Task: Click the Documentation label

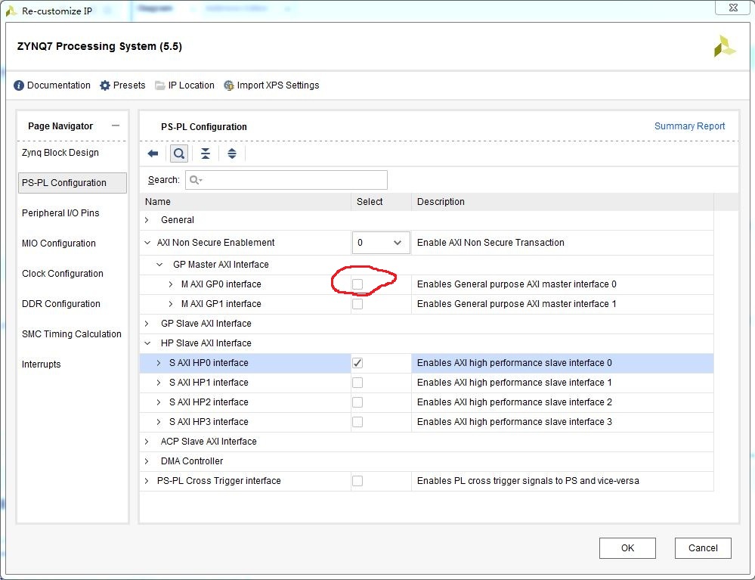Action: (x=59, y=85)
